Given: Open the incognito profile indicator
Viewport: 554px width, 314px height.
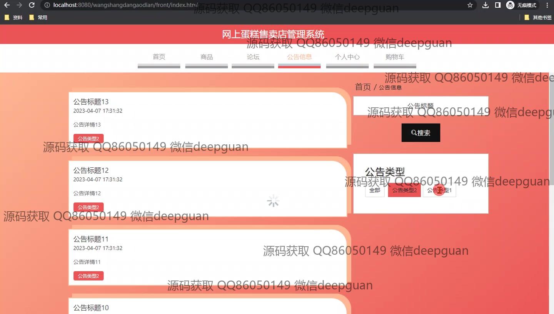Looking at the screenshot, I should pos(522,5).
